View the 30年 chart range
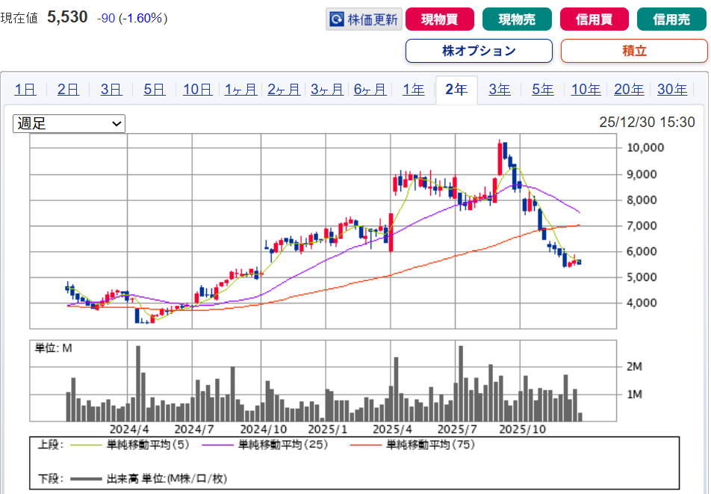711x494 pixels. point(672,90)
